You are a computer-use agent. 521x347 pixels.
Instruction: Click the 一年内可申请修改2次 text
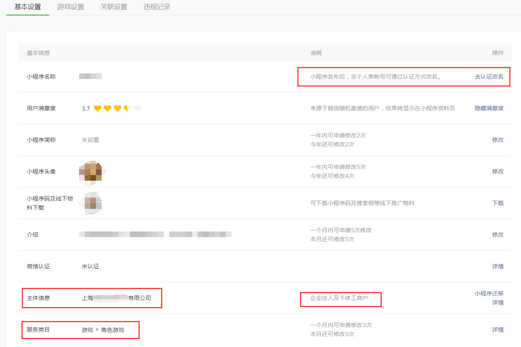pos(338,135)
